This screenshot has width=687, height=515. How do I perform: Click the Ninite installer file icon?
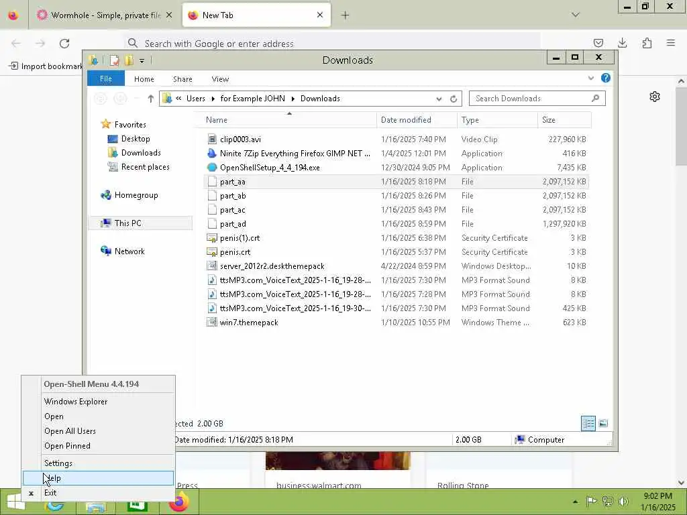coord(212,154)
